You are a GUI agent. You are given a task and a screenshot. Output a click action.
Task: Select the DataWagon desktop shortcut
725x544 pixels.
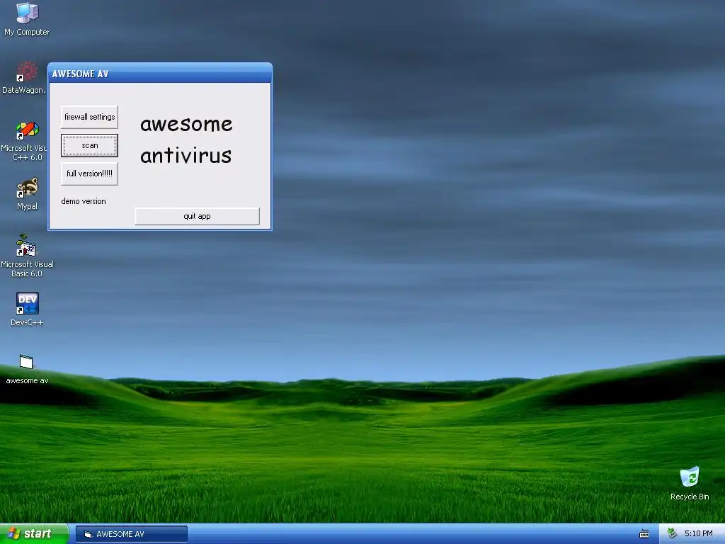(x=24, y=78)
